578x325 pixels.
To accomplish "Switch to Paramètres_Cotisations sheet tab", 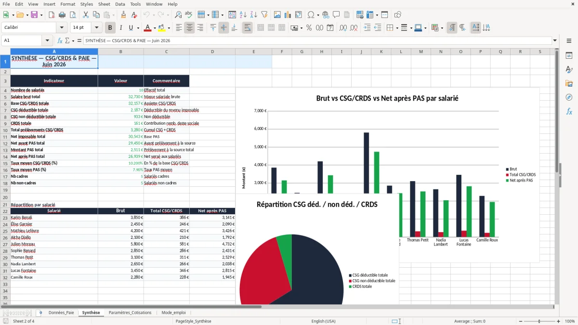I will point(130,312).
